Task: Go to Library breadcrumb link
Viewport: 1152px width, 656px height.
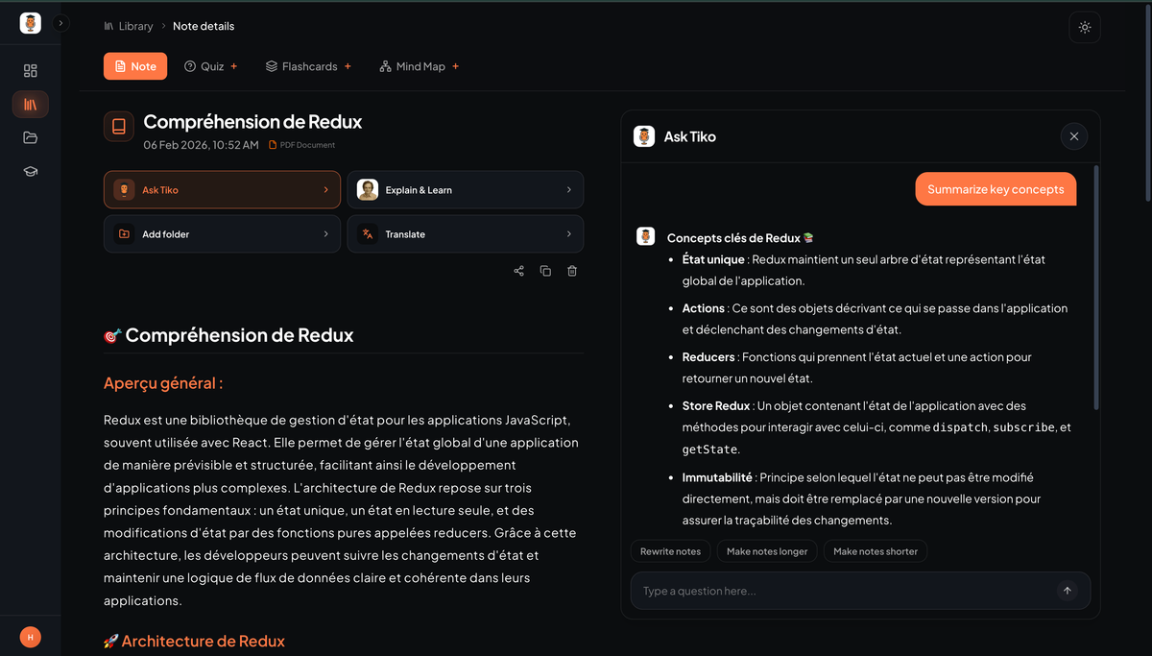Action: point(129,26)
